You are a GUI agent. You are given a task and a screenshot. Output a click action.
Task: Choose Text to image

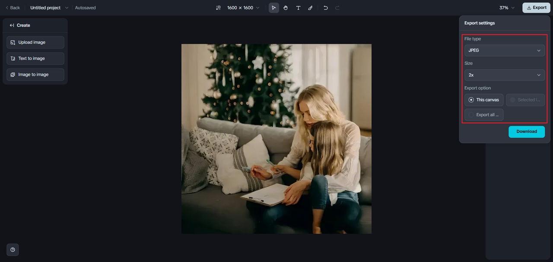tap(35, 58)
